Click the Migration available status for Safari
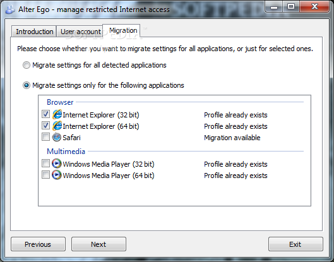Image resolution: width=334 pixels, height=262 pixels. (x=232, y=138)
